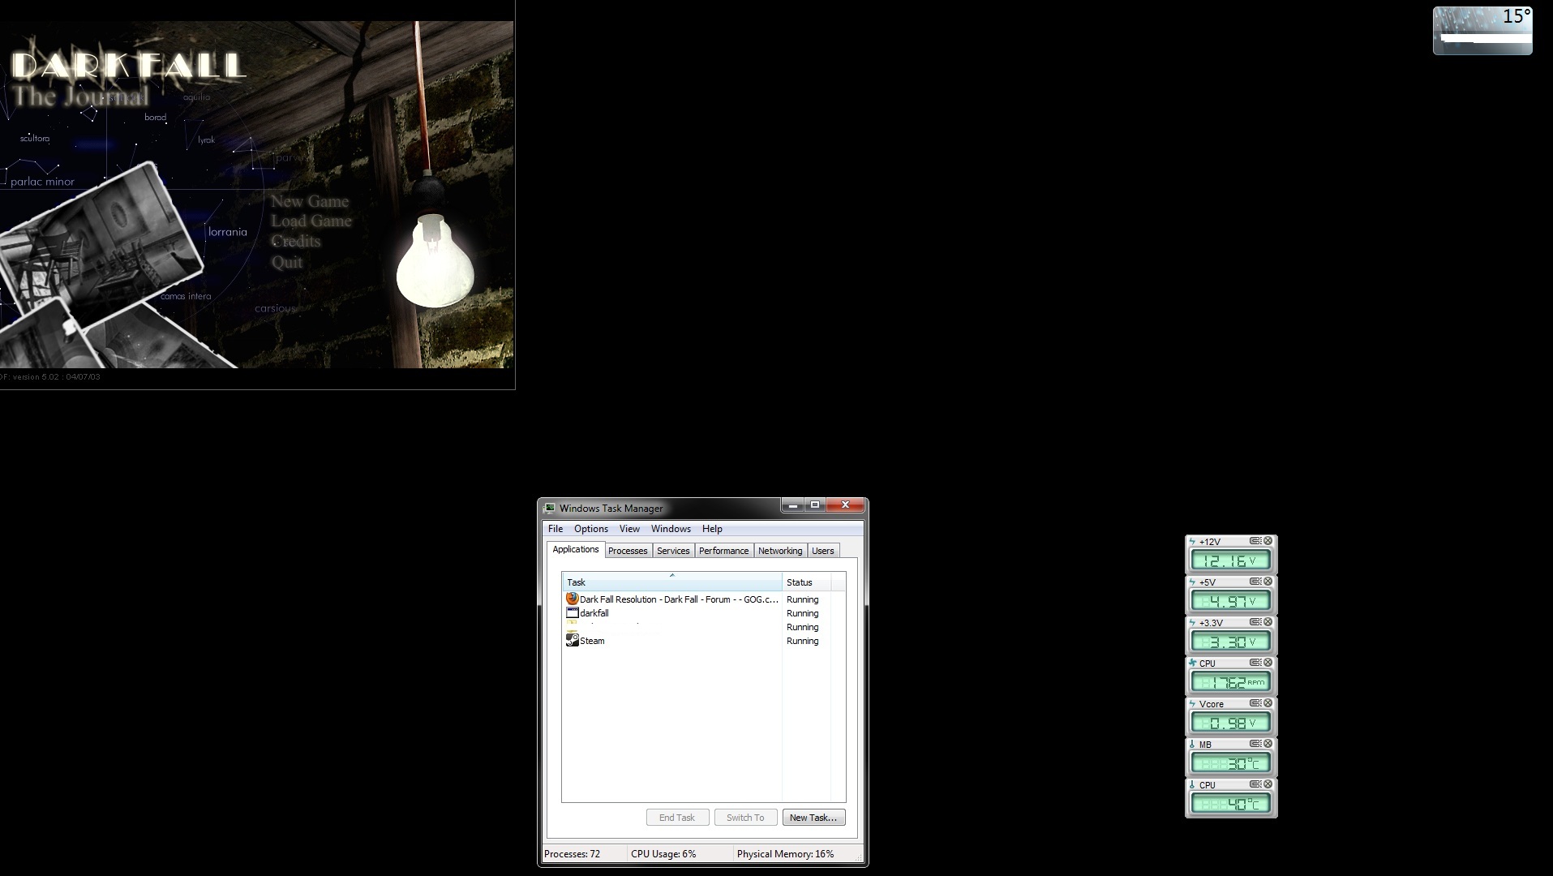Switch to the Users tab
The image size is (1553, 876).
click(823, 550)
